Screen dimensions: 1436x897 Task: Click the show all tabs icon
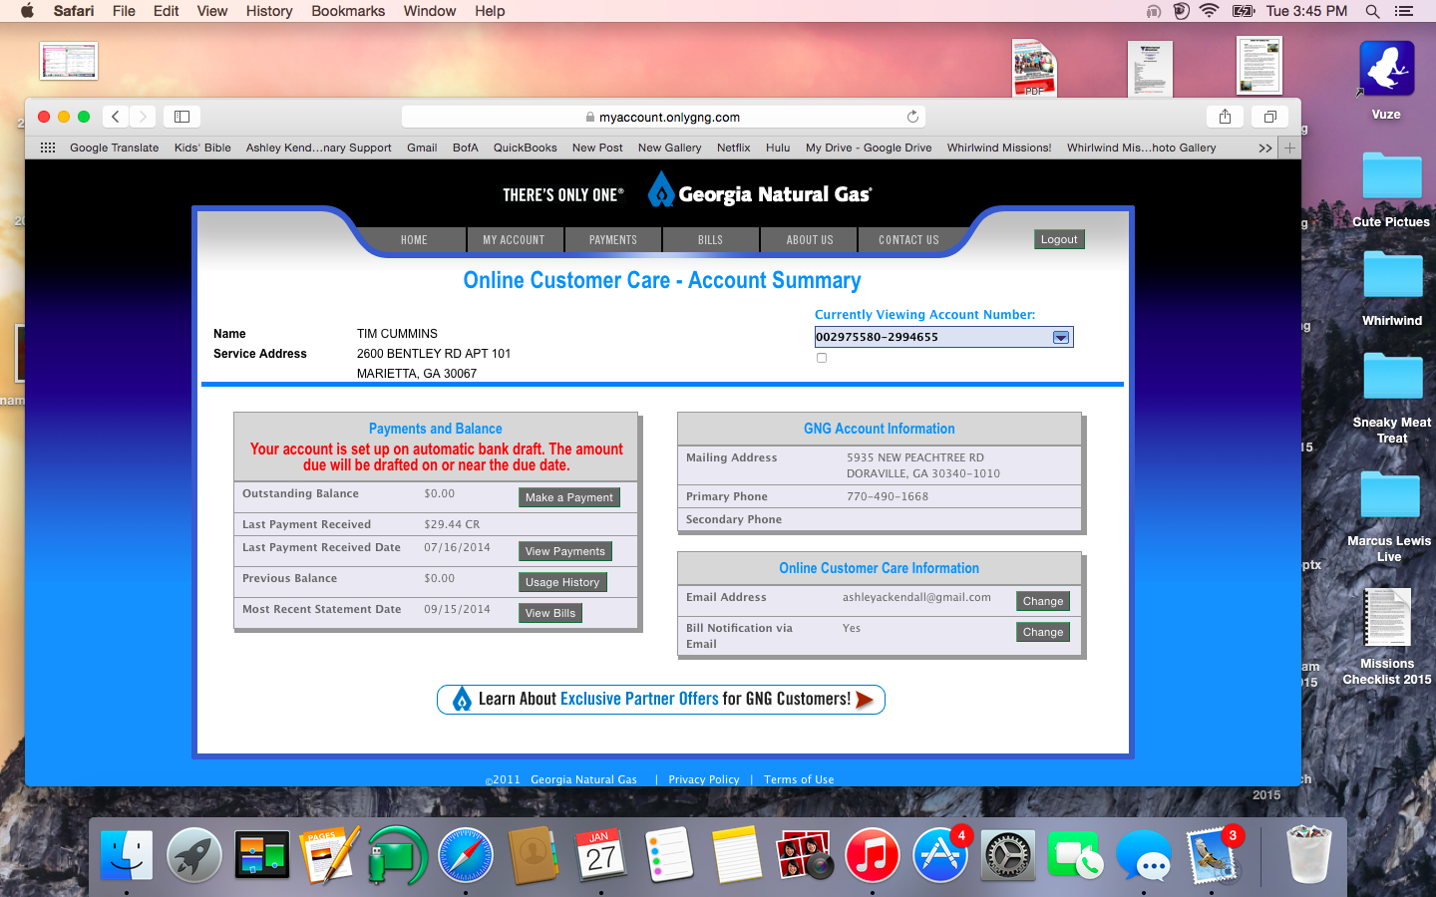1269,117
